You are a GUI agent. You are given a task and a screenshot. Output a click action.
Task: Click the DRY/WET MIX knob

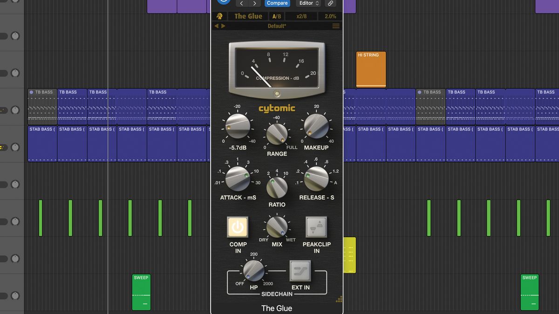tap(277, 227)
